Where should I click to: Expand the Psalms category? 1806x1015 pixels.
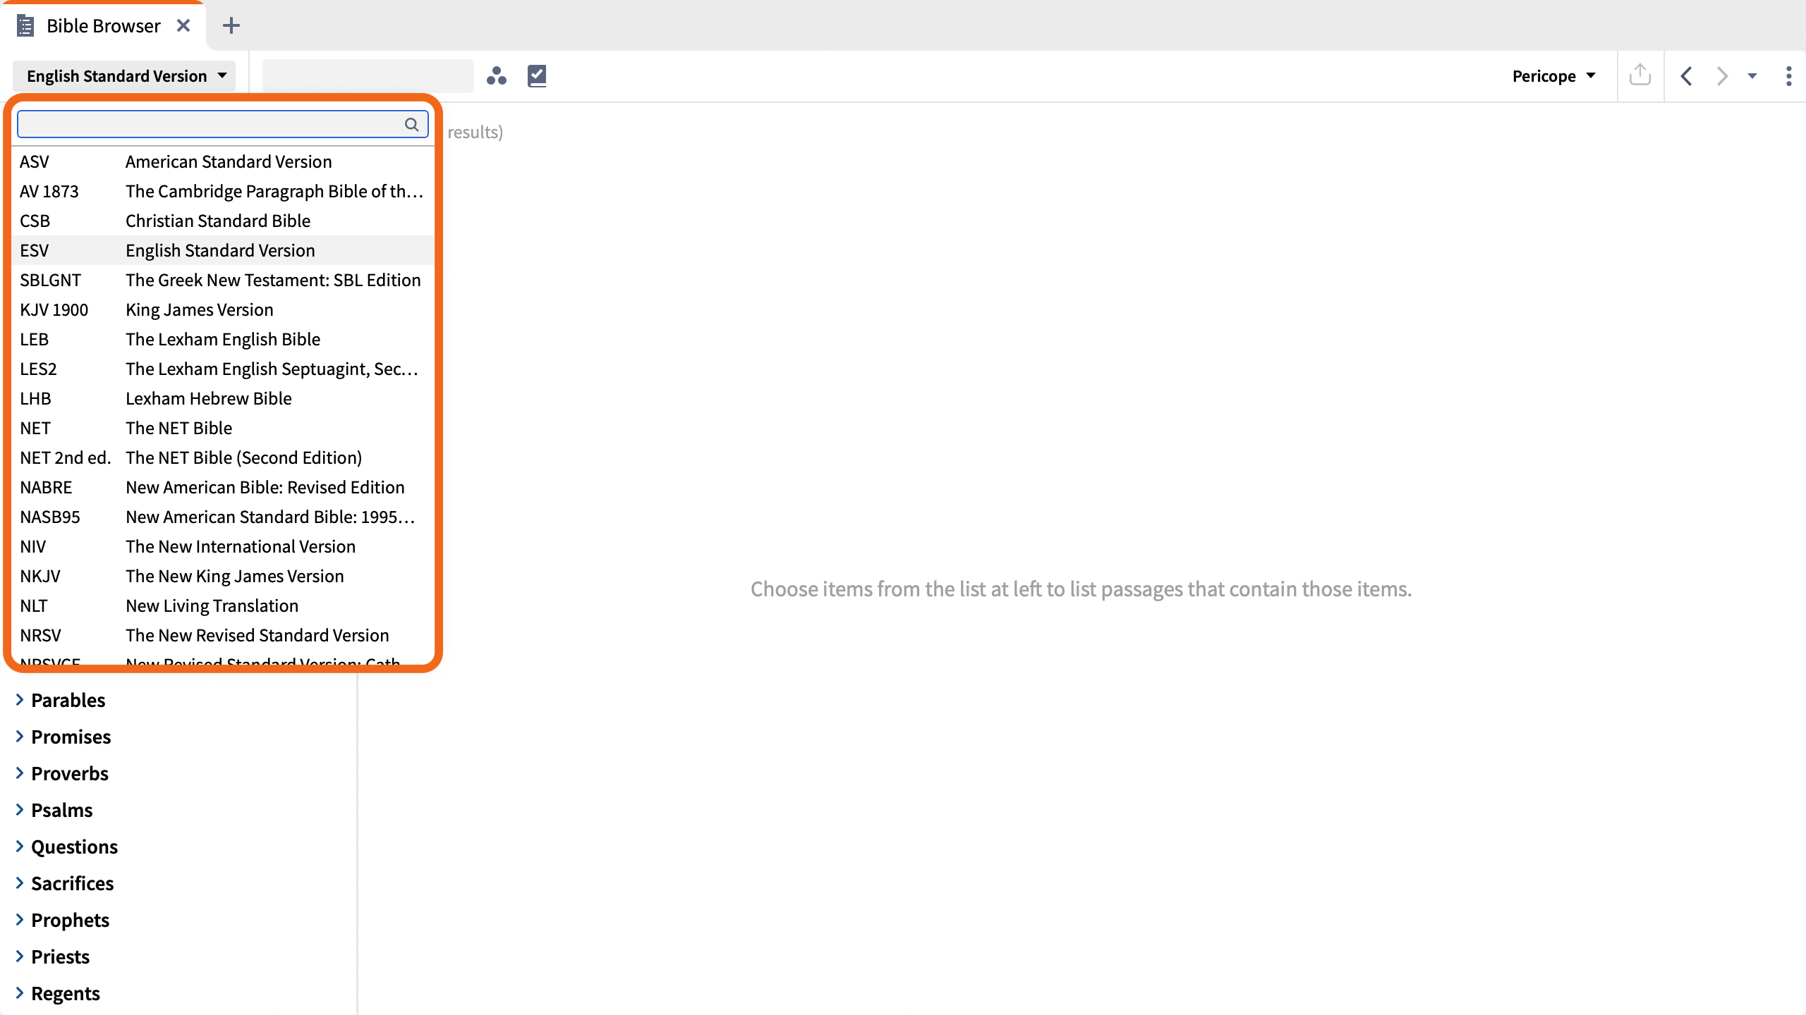(x=20, y=810)
